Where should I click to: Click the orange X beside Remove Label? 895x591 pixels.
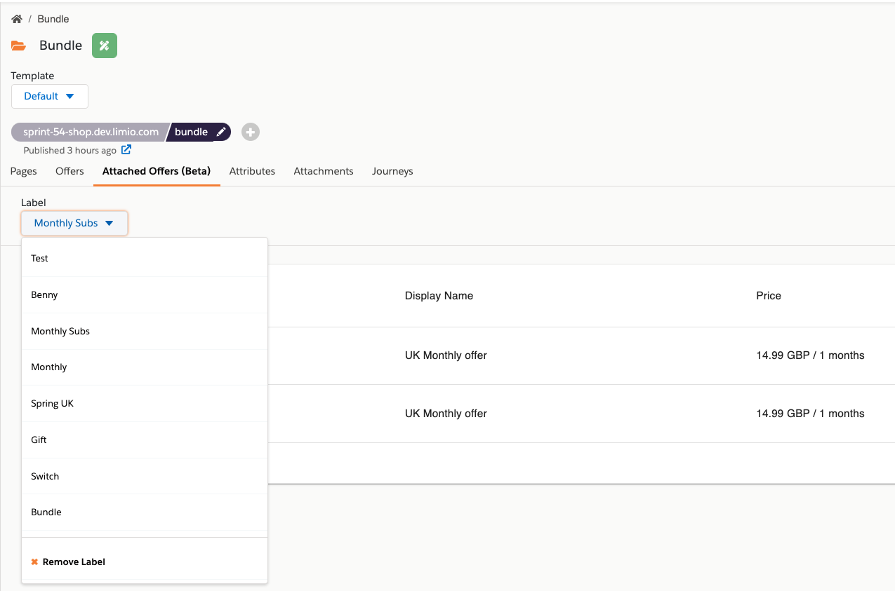click(34, 562)
